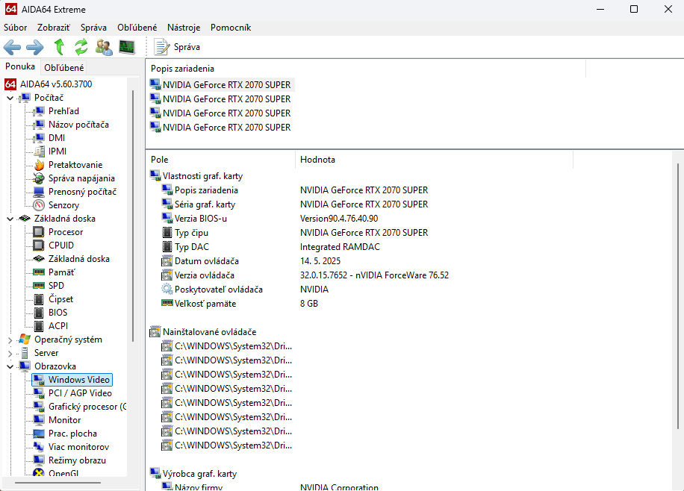684x491 pixels.
Task: Open the Súbor menu
Action: click(15, 28)
